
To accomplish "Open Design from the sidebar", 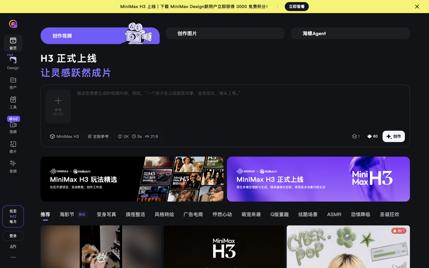I will (x=13, y=63).
